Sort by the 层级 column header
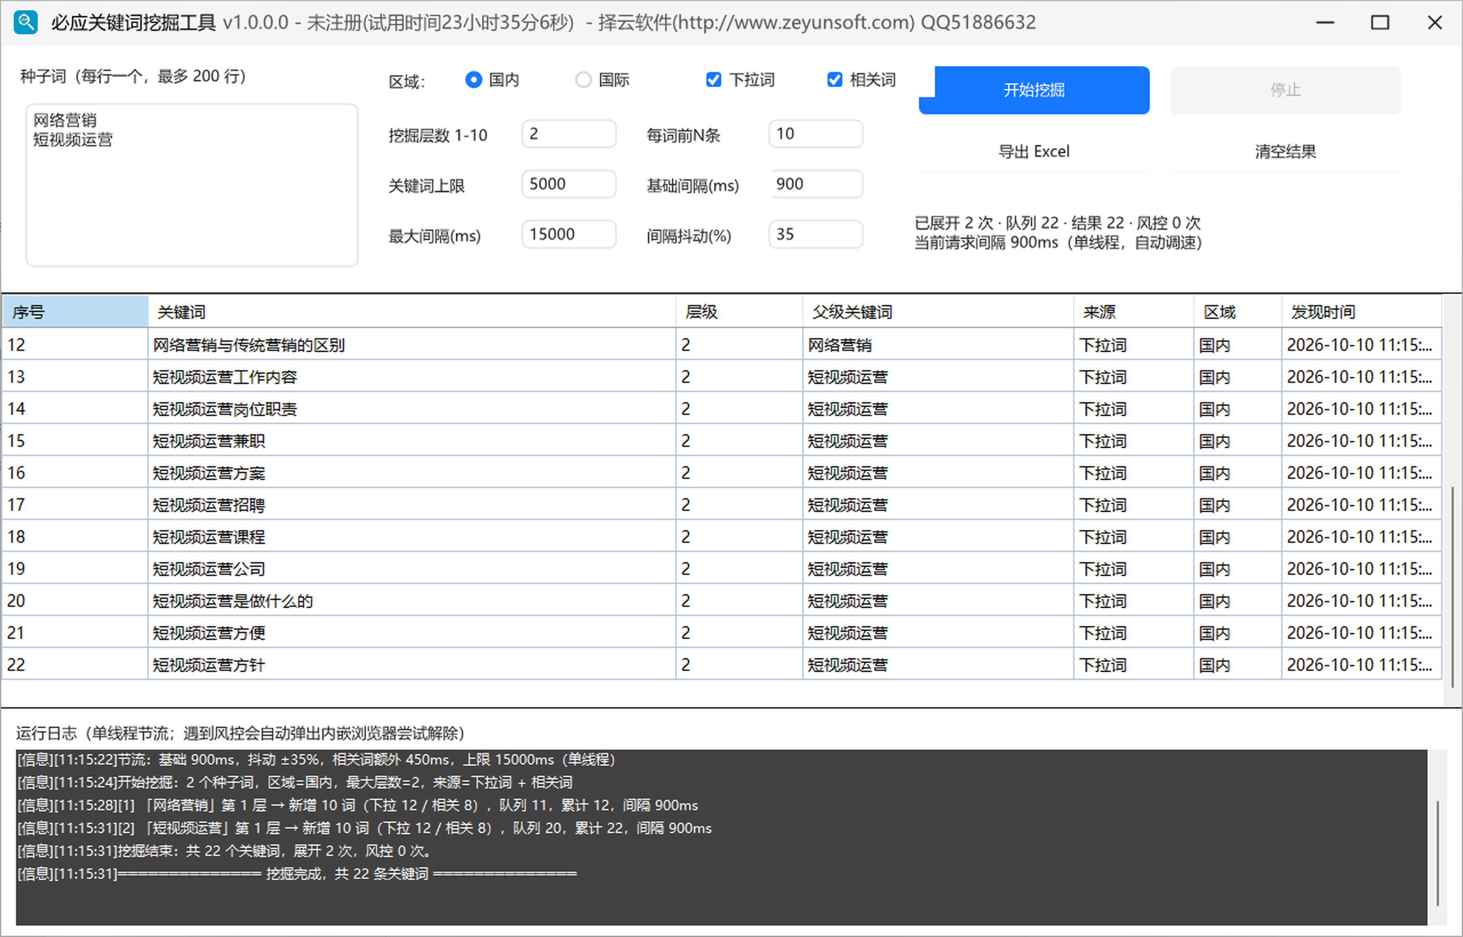The width and height of the screenshot is (1463, 937). coord(739,312)
